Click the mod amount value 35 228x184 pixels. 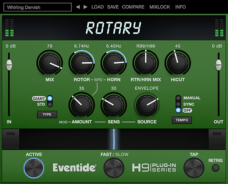click(x=82, y=88)
